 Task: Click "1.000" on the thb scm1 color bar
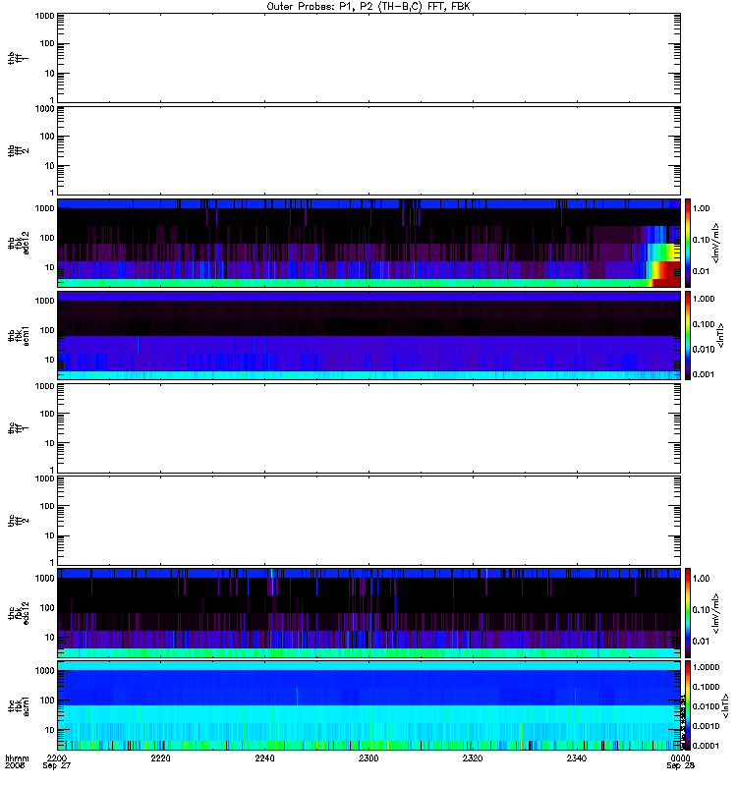pos(704,299)
